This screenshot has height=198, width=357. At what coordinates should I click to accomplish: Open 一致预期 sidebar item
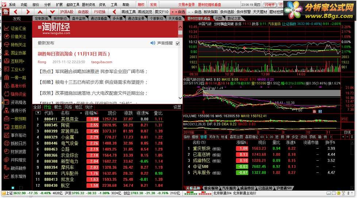[x=15, y=119]
